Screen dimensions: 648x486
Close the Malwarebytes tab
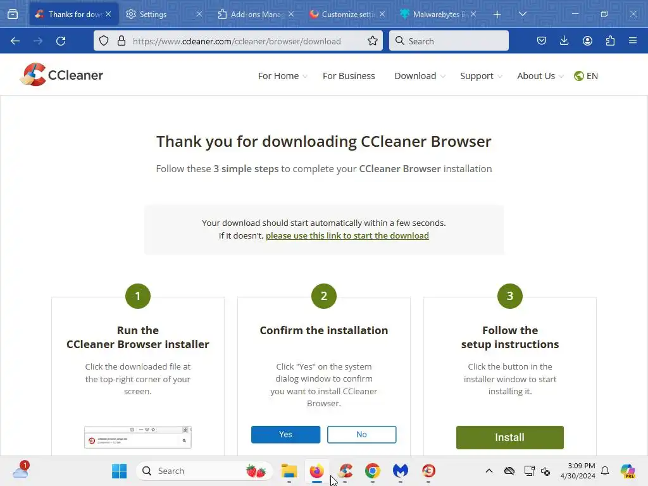tap(473, 14)
